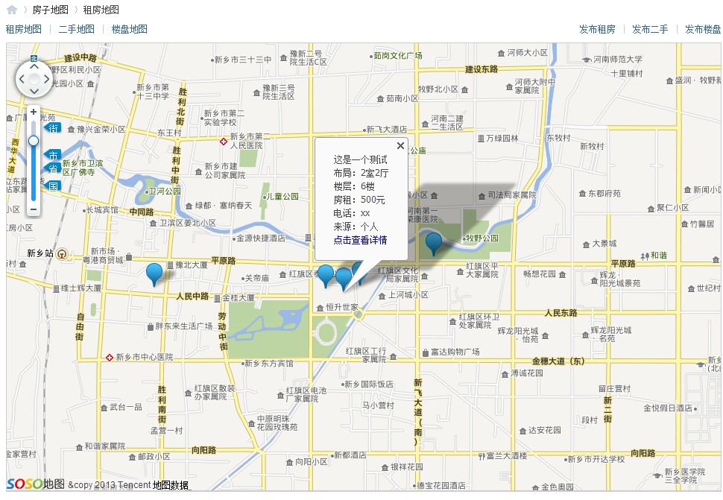The width and height of the screenshot is (723, 500).
Task: Click the marker at the info popup's pointer tip
Action: pos(343,279)
